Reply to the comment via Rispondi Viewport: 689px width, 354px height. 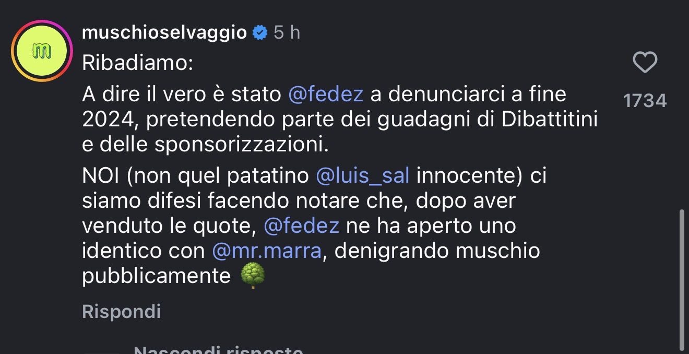pos(121,312)
